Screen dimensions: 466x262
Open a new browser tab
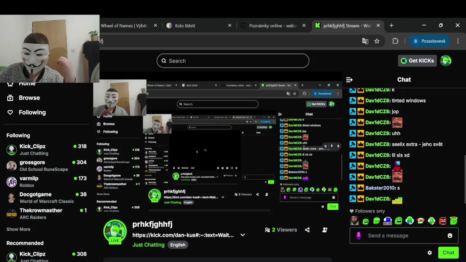tap(391, 25)
